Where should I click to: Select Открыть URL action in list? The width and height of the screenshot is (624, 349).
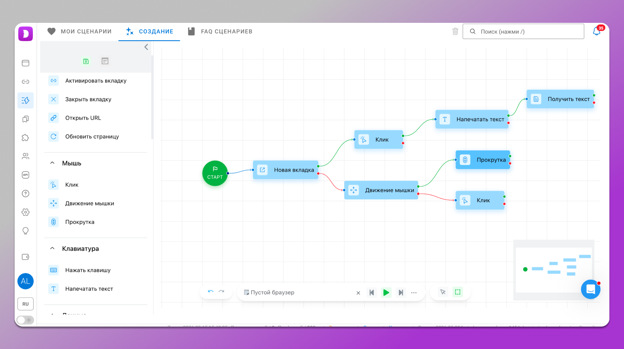[83, 118]
